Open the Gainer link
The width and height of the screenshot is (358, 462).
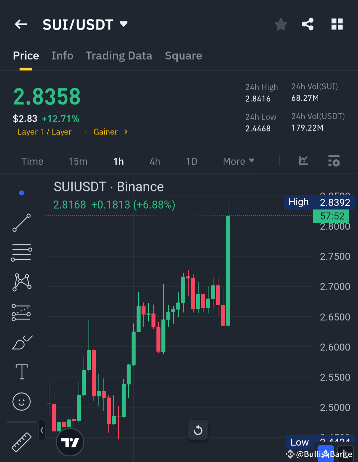(106, 131)
